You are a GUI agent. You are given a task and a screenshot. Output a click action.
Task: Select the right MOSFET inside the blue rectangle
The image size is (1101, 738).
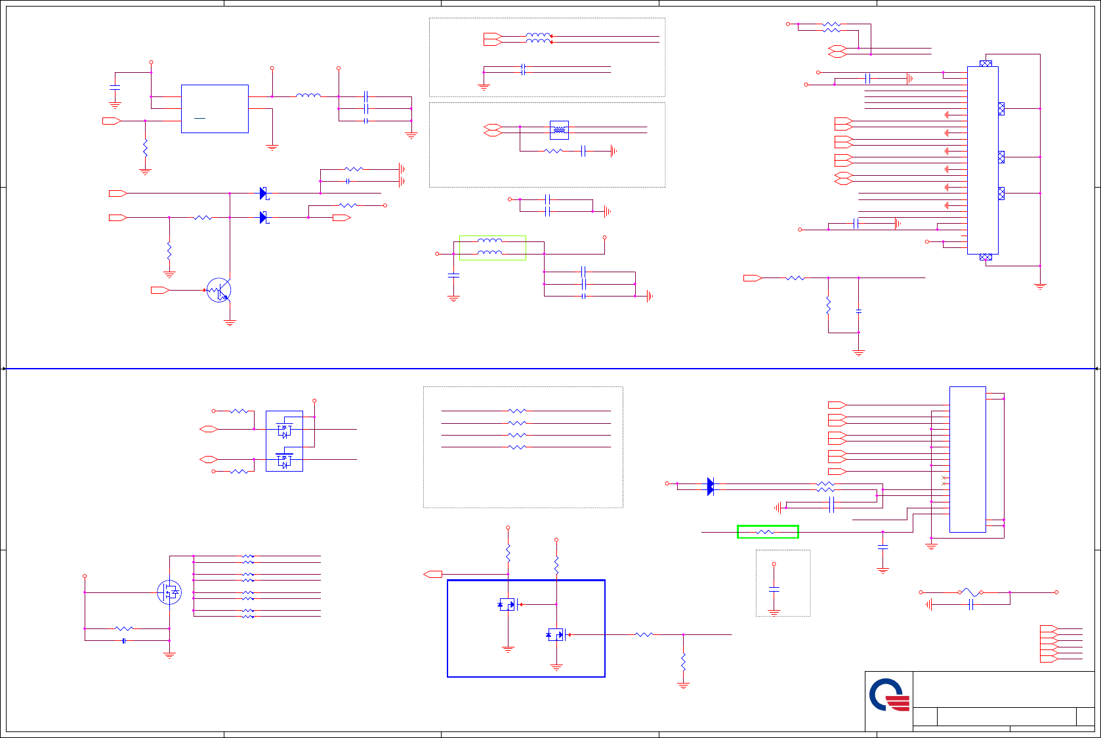pos(557,634)
